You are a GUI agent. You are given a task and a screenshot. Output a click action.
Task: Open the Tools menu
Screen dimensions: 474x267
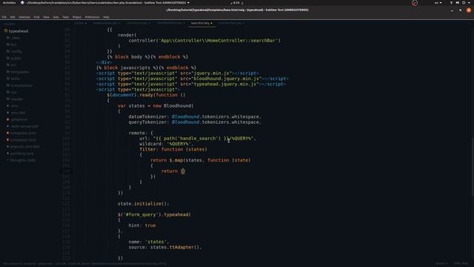tap(66, 17)
